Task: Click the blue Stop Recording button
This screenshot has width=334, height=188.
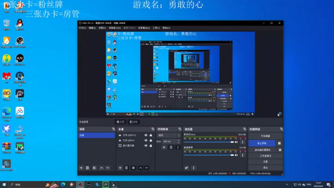Action: 262,143
